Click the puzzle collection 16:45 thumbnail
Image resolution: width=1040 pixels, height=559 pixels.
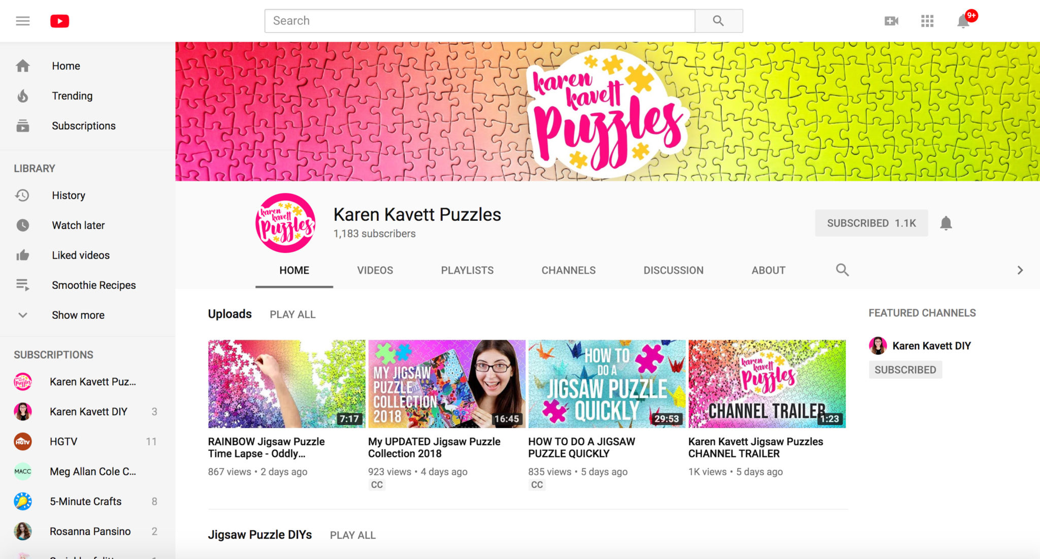pyautogui.click(x=447, y=384)
